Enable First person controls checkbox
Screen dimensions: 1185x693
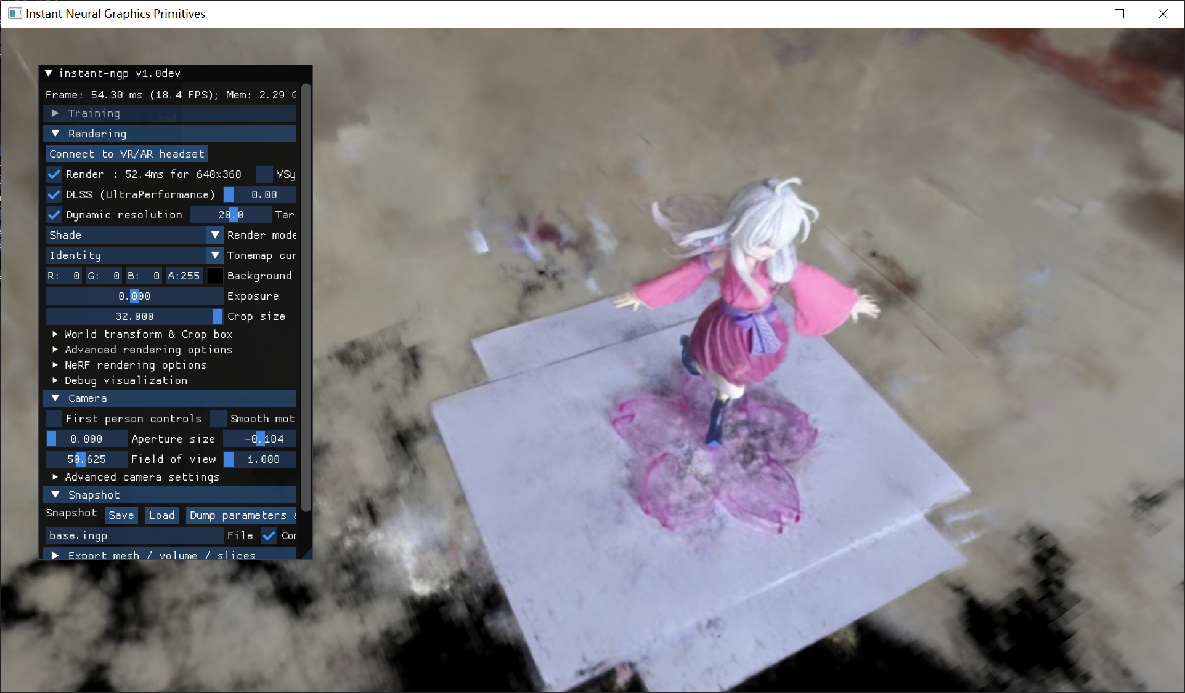coord(54,419)
